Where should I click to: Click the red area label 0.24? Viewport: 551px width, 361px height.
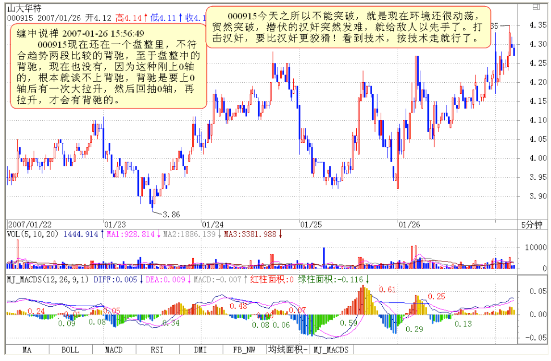[36, 311]
